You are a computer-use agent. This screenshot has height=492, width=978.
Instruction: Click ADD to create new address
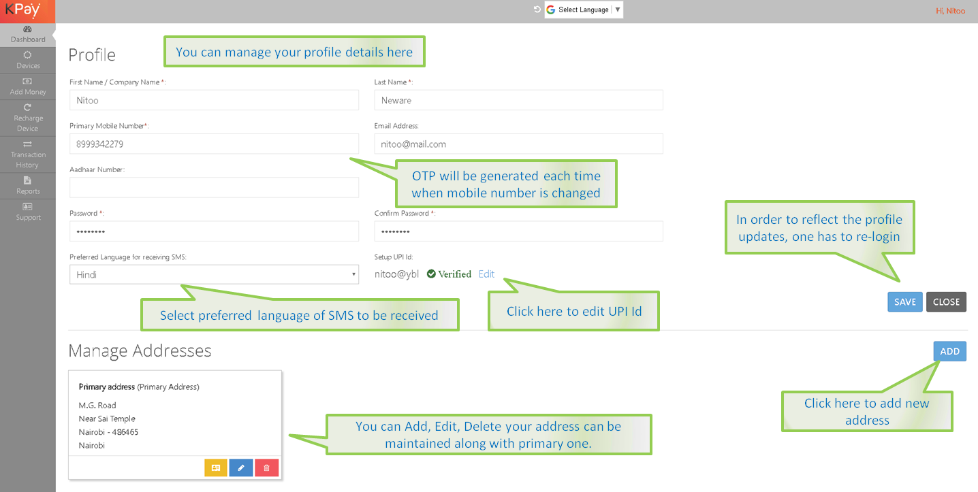pos(949,351)
